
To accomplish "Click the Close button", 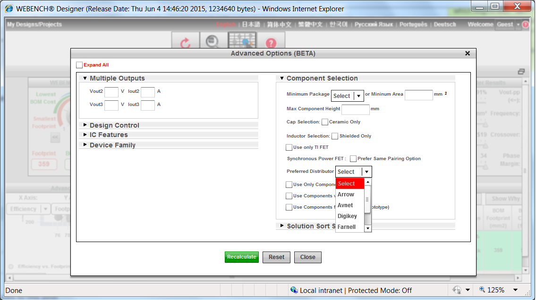I will tap(307, 258).
